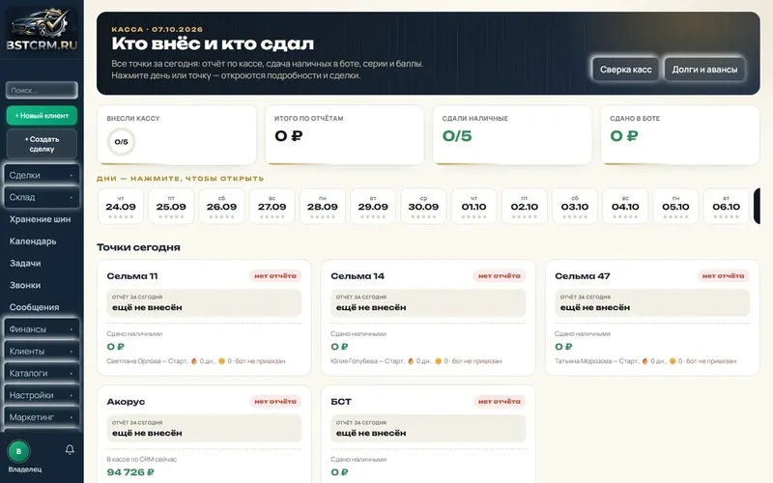This screenshot has height=483, width=773.
Task: Select day 04.10
Action: 625,207
